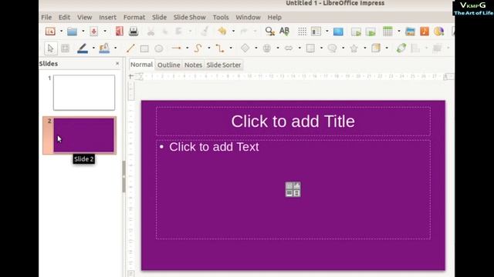Viewport: 494px width, 277px height.
Task: Click the blue Display Views icon
Action: (x=338, y=32)
